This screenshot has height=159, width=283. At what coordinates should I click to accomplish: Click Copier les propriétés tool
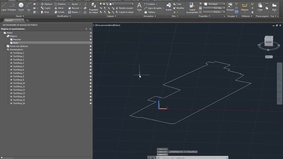(192, 8)
